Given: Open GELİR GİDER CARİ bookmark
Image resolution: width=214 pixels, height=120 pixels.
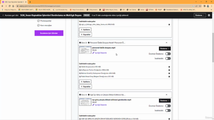Looking at the screenshot, I should click(26, 10).
